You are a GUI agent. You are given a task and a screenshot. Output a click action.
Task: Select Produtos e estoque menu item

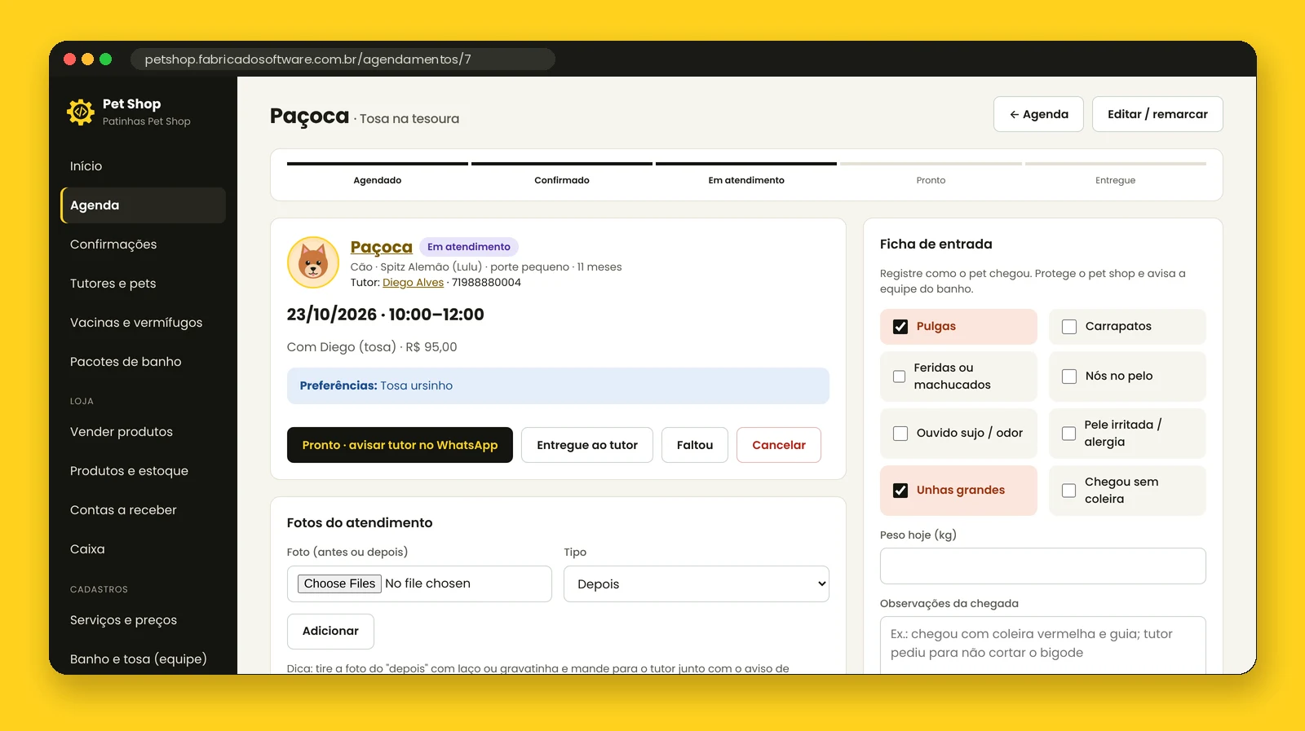144,471
